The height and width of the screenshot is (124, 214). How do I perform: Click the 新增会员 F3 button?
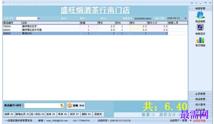coord(22,114)
